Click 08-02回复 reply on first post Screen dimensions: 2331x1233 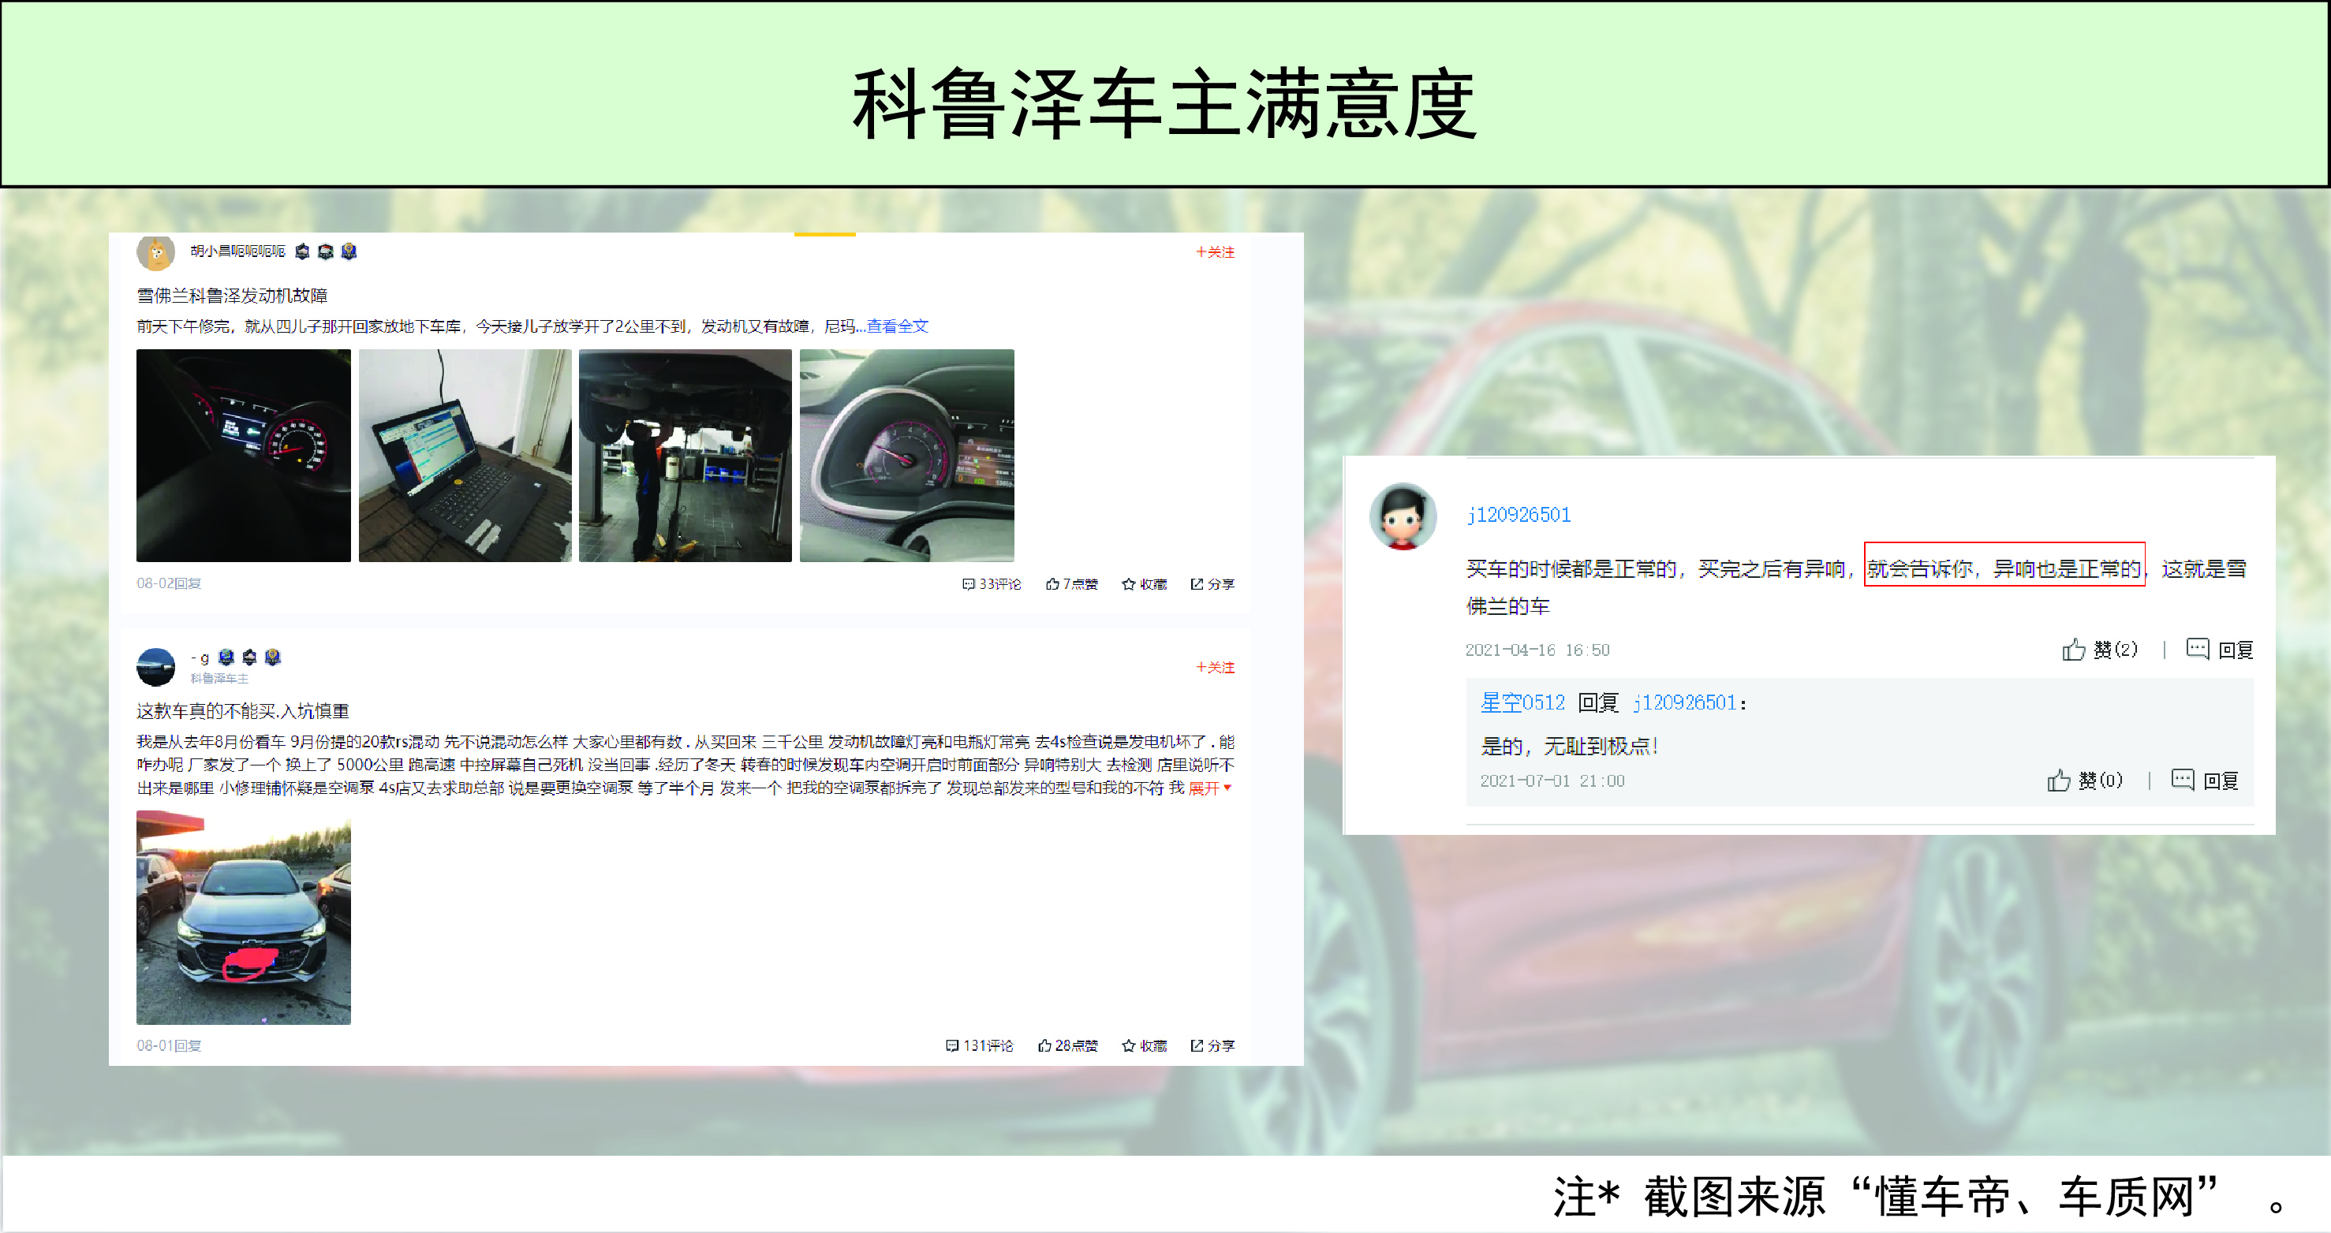pos(170,583)
